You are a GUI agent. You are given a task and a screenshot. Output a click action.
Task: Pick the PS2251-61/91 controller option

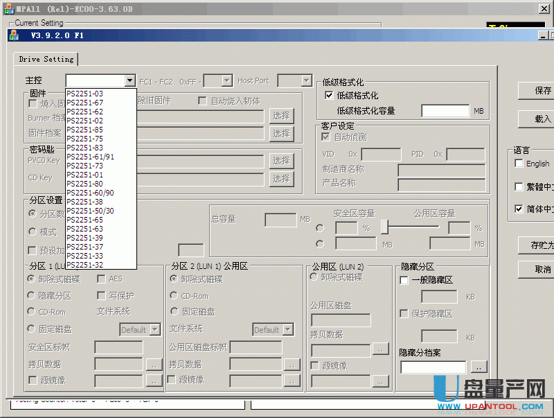pyautogui.click(x=90, y=157)
